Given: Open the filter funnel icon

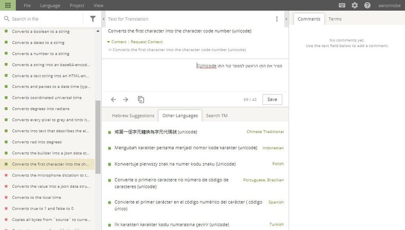Looking at the screenshot, I should pos(93,19).
